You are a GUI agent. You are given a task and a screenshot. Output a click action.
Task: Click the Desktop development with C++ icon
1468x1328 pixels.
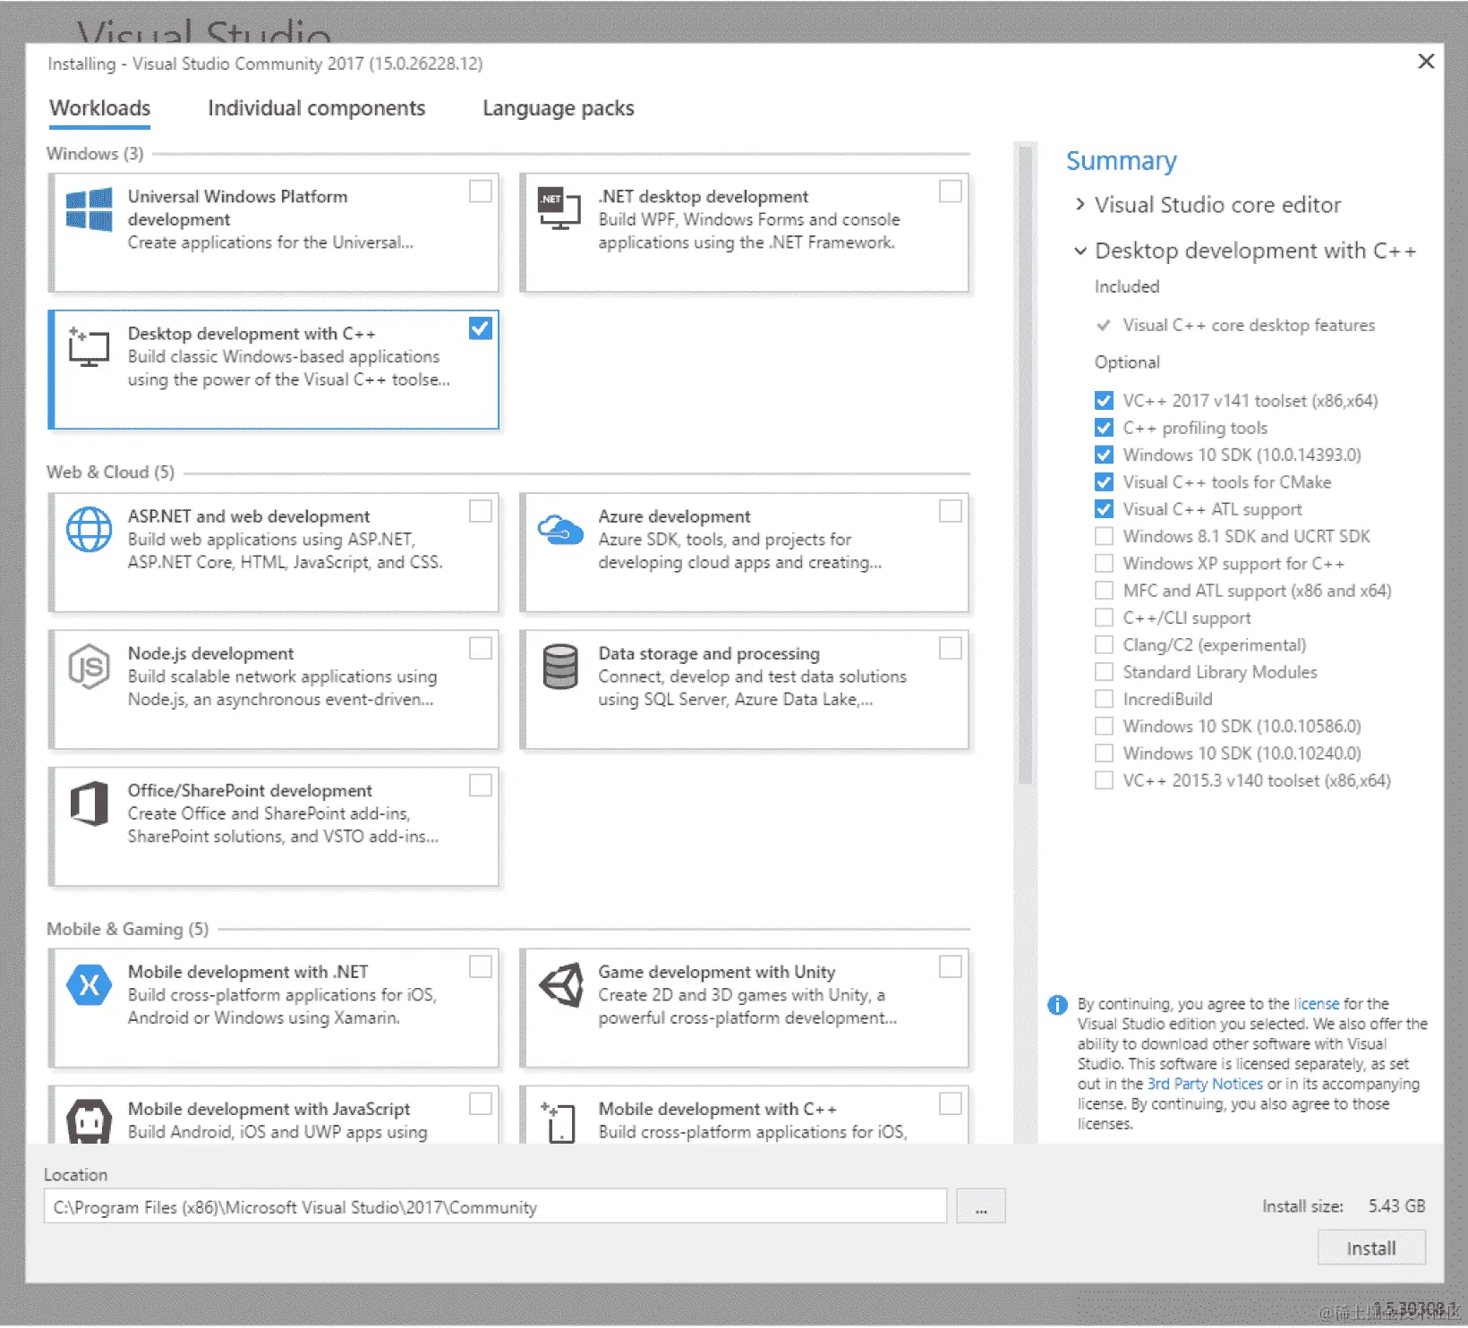click(x=90, y=347)
